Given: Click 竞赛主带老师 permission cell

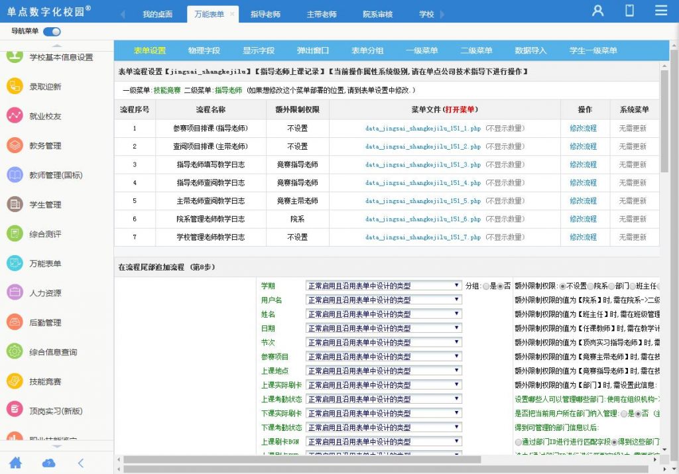Looking at the screenshot, I should (298, 201).
